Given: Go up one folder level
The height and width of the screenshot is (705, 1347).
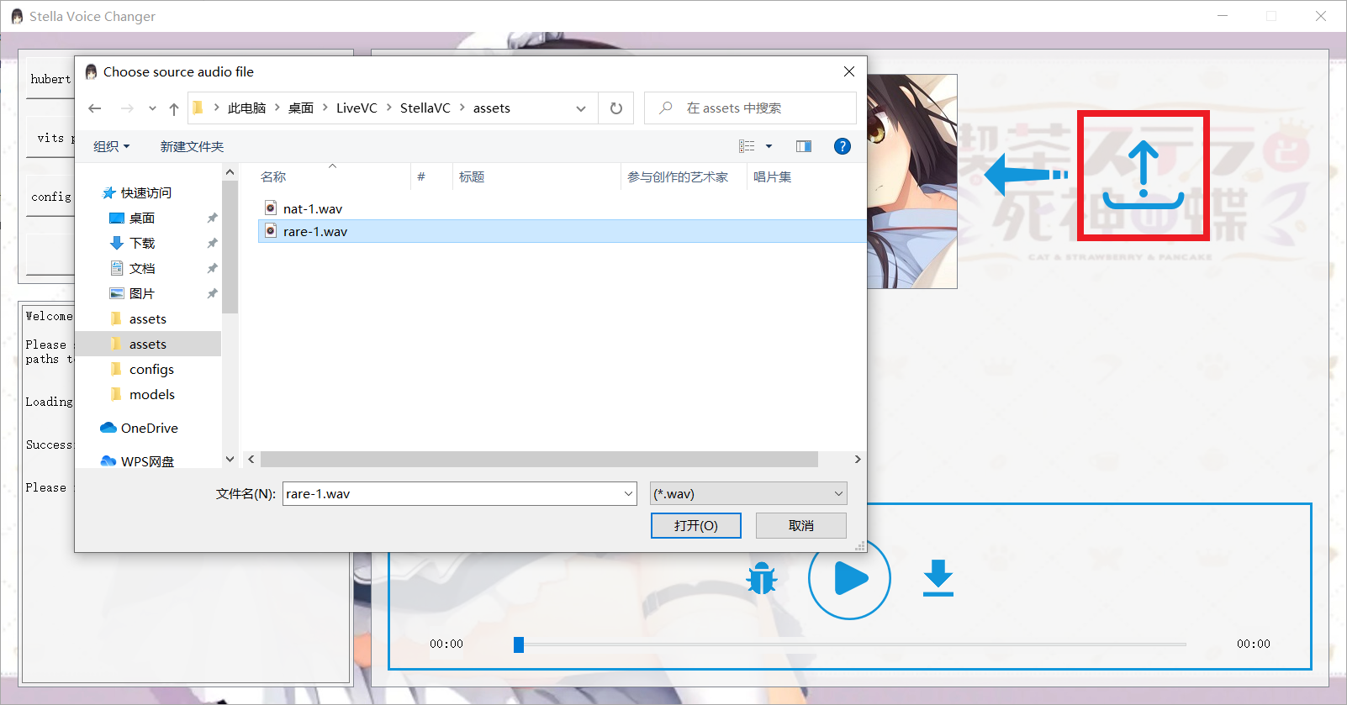Looking at the screenshot, I should 174,108.
